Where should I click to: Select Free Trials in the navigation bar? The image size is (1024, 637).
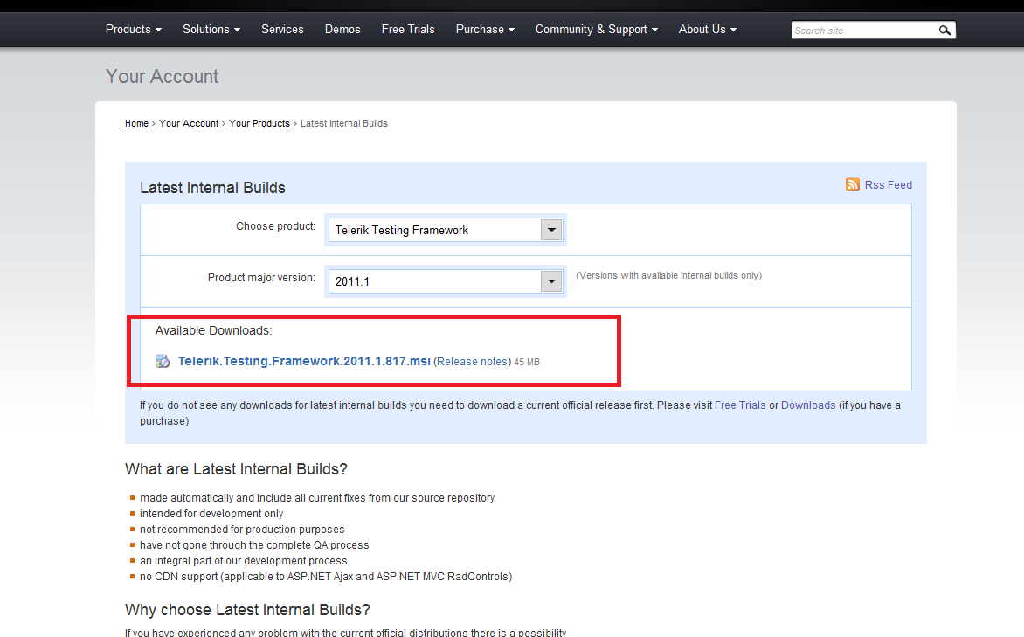(x=408, y=30)
